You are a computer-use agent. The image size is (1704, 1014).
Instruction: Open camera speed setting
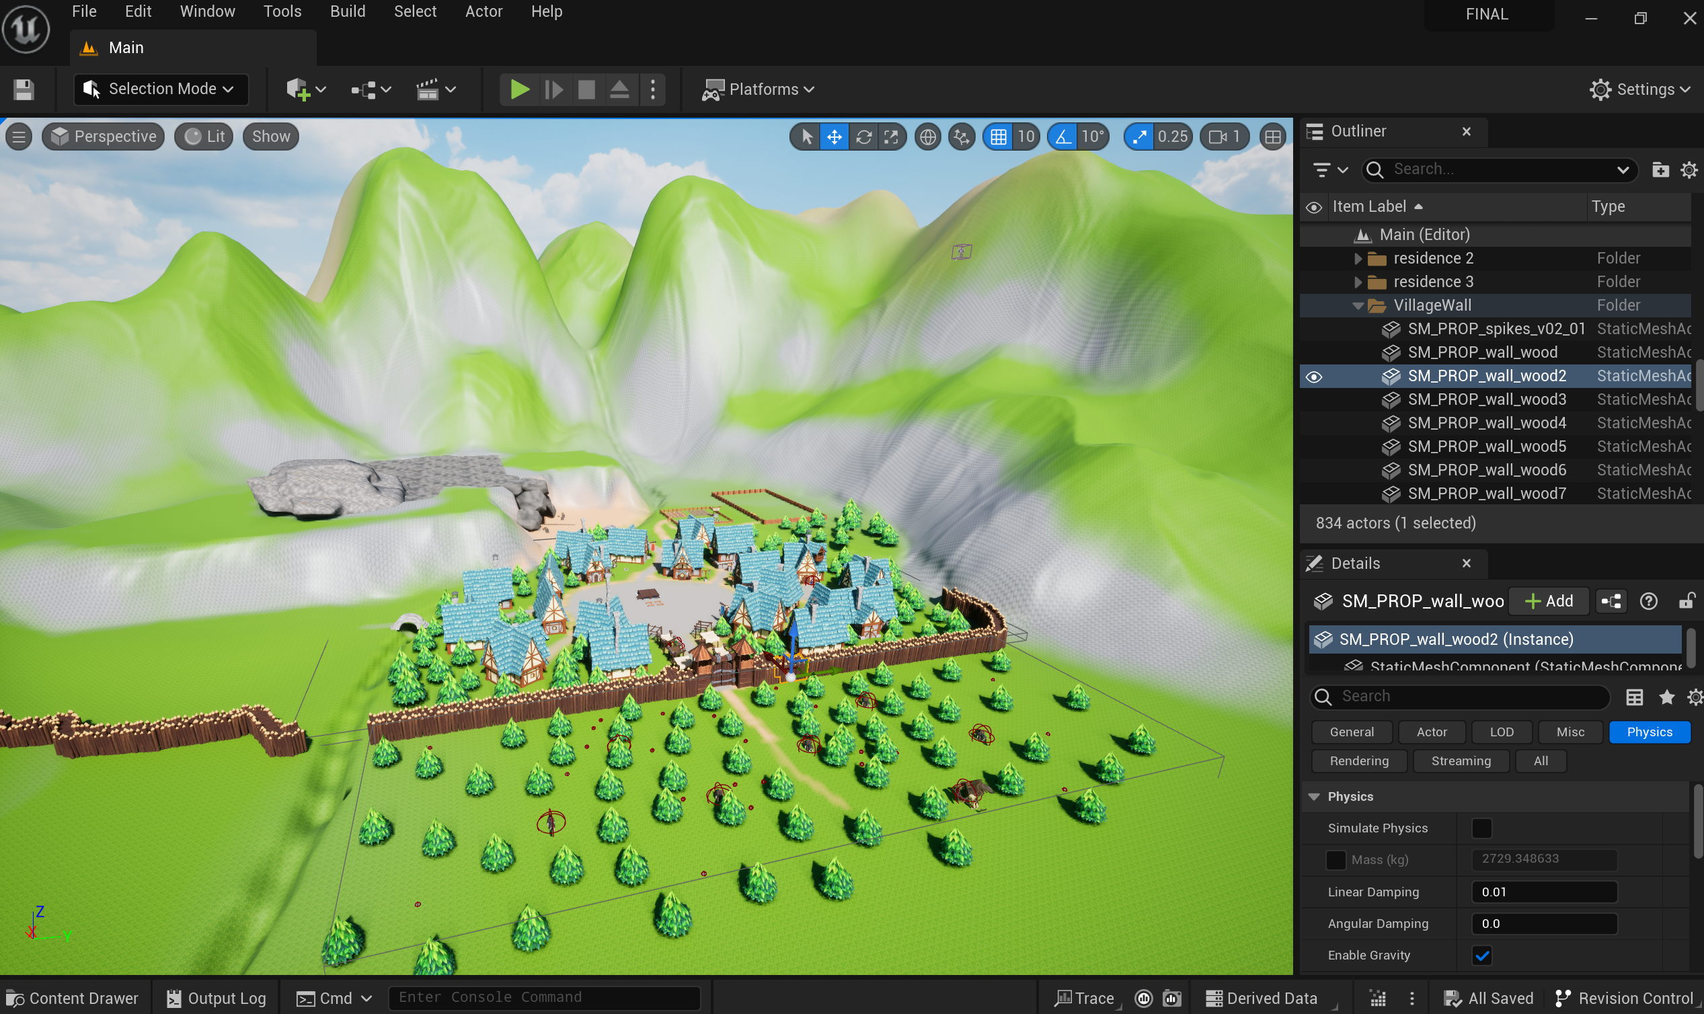[x=1224, y=136]
